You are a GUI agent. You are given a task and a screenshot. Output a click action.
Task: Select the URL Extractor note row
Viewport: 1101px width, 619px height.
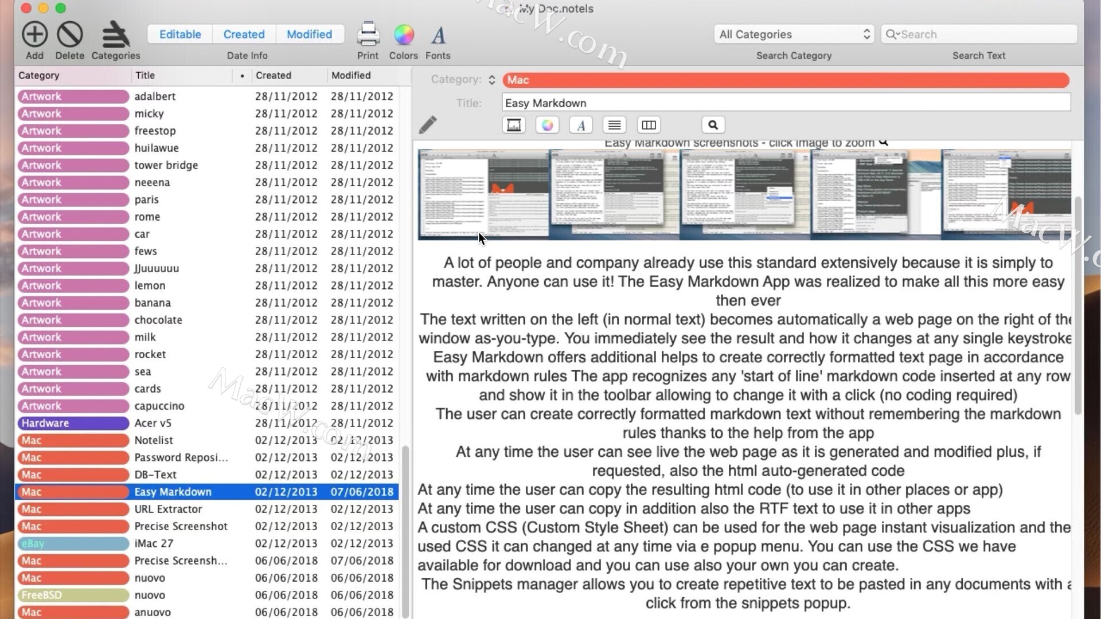[x=206, y=509]
